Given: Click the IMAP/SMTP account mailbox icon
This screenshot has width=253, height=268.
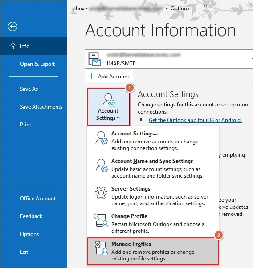Looking at the screenshot, I should tap(94, 59).
